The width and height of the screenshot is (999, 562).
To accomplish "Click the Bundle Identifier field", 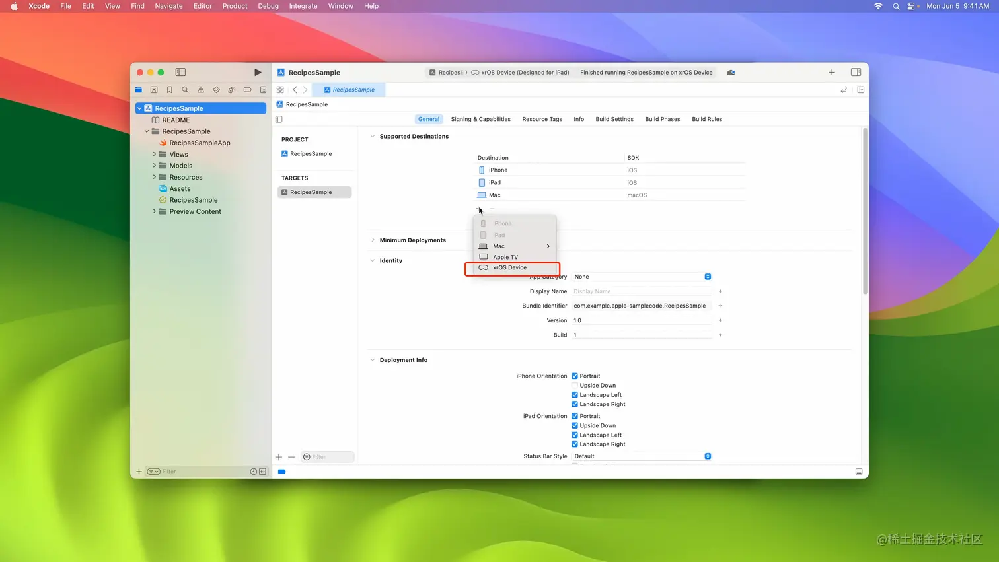I will tap(642, 306).
